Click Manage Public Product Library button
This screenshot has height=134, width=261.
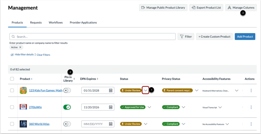(163, 8)
